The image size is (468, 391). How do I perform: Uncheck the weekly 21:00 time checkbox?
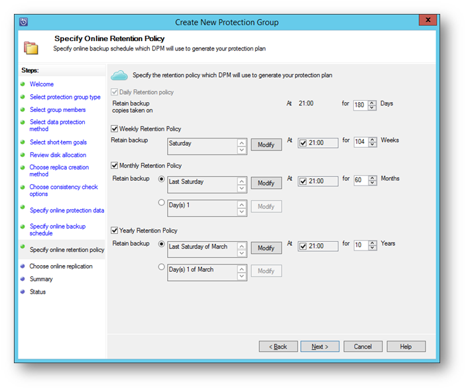[303, 143]
